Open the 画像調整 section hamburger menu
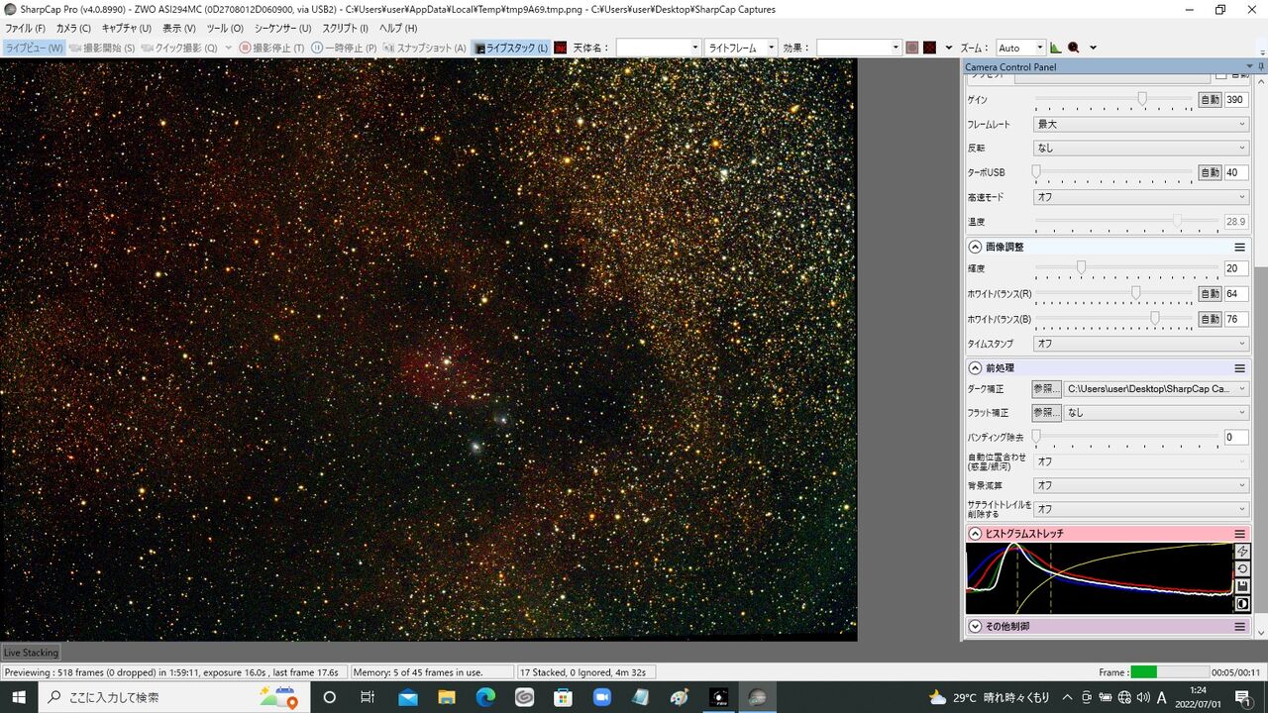 pos(1239,247)
